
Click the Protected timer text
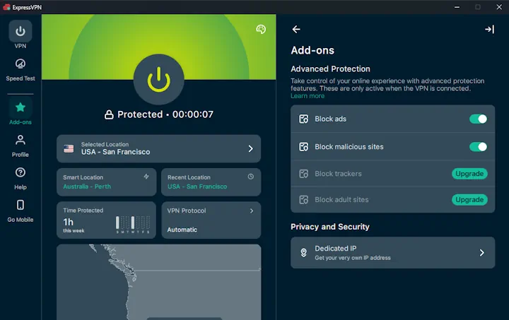click(x=165, y=114)
